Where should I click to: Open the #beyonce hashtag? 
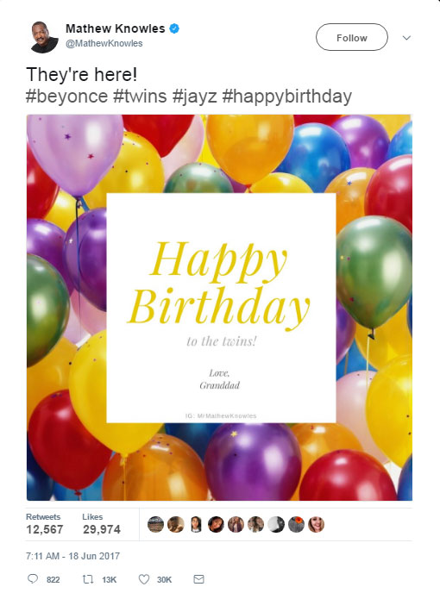67,96
